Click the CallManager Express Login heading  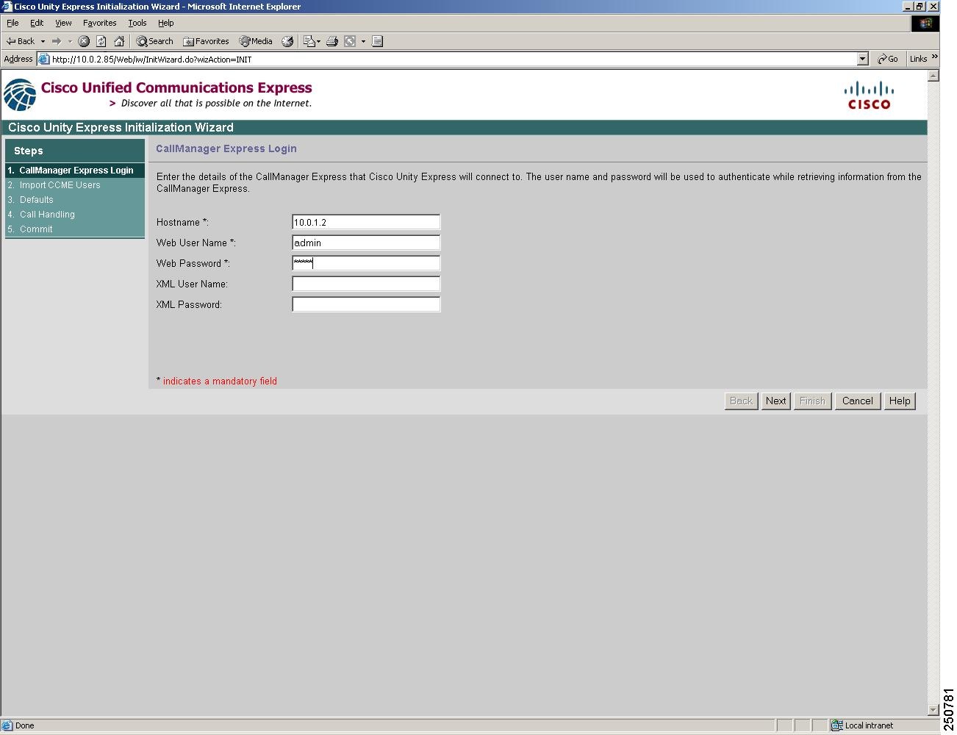pos(226,148)
